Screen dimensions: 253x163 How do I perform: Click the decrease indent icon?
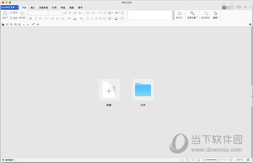pos(100,13)
